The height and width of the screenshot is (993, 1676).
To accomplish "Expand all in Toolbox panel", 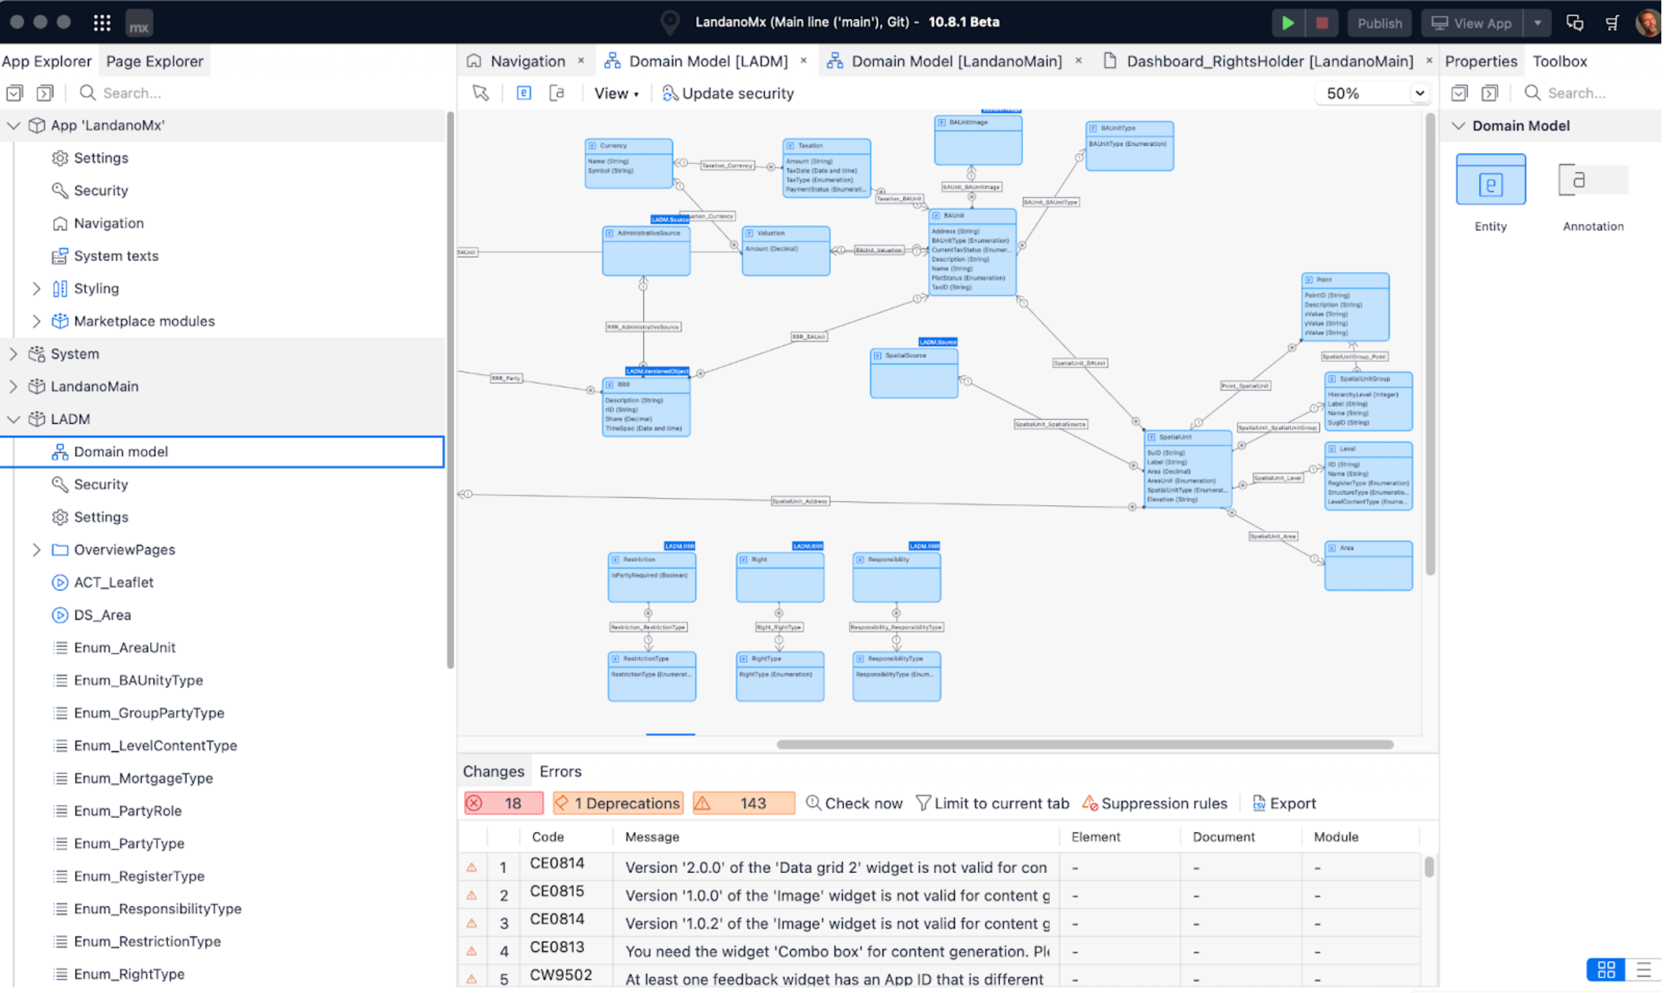I will (1489, 93).
